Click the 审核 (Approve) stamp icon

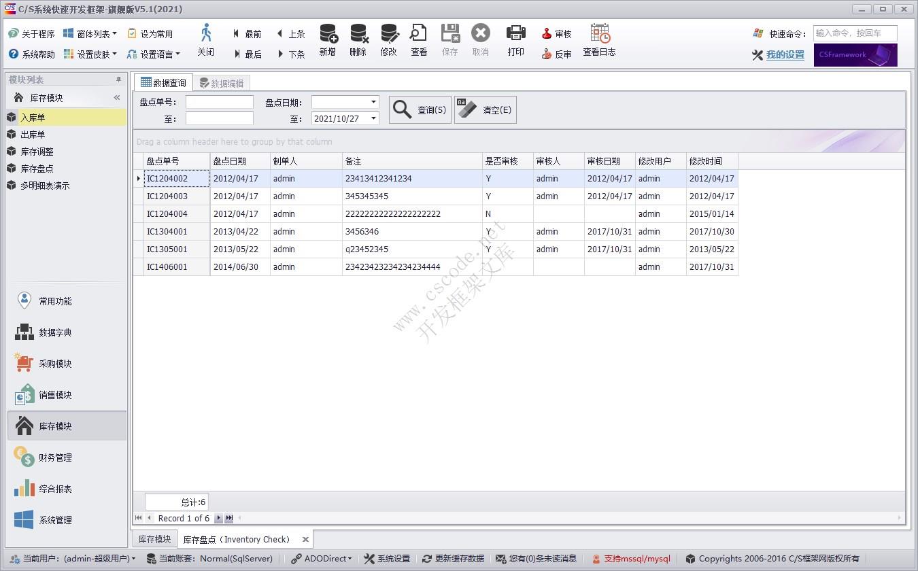coord(547,34)
